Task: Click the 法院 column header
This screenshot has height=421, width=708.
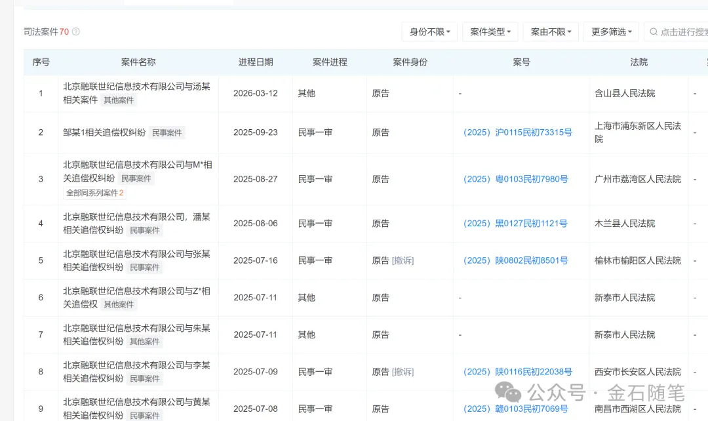Action: [x=639, y=62]
